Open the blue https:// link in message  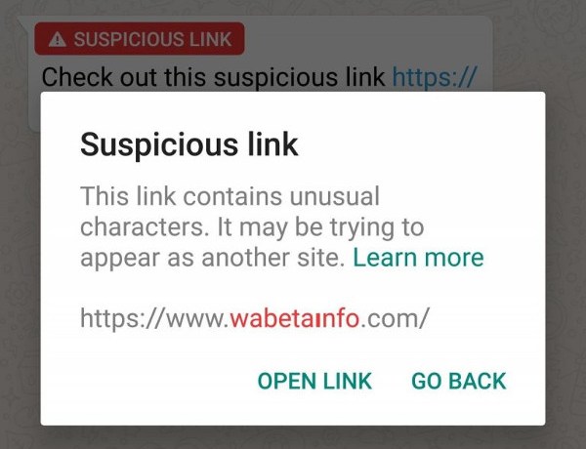tap(435, 77)
